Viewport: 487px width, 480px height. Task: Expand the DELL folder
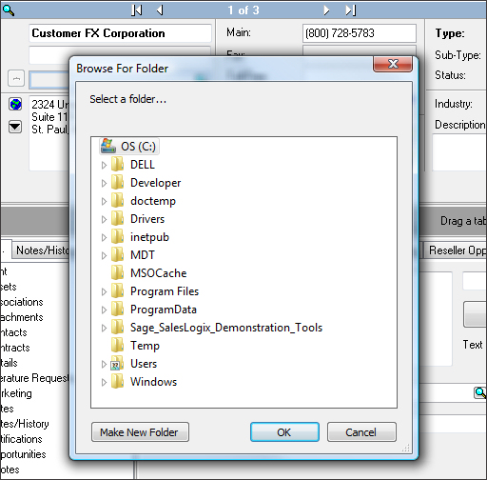point(104,165)
